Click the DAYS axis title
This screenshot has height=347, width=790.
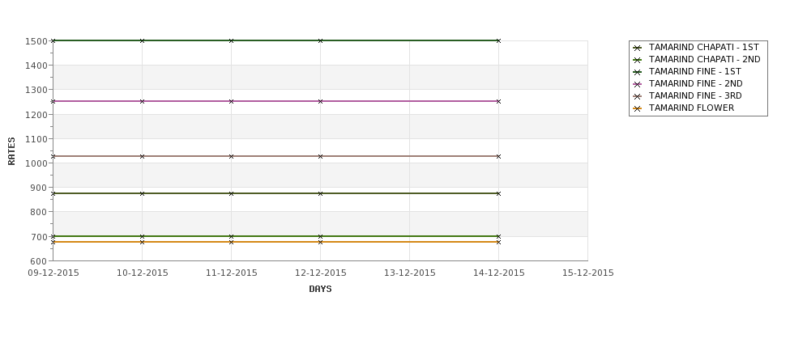320,290
